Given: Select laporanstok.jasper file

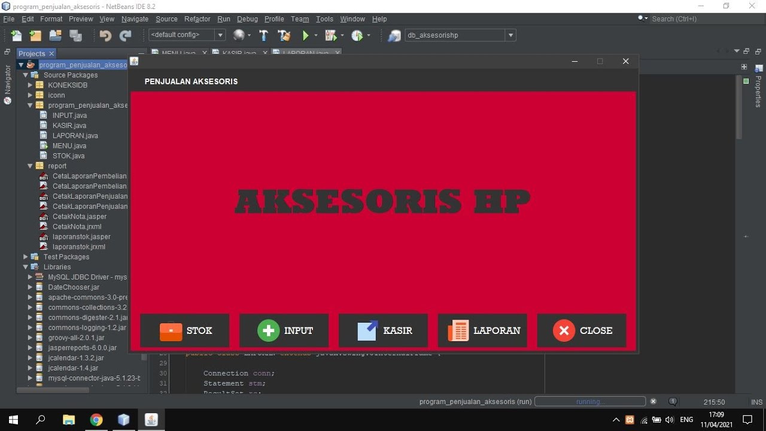Looking at the screenshot, I should [81, 236].
